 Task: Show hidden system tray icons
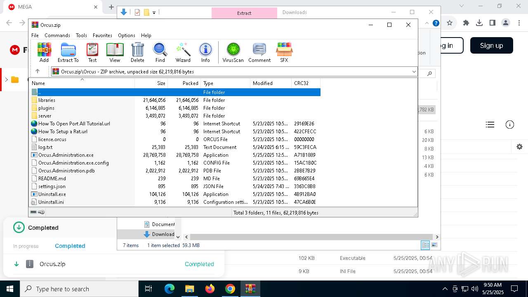pos(445,289)
